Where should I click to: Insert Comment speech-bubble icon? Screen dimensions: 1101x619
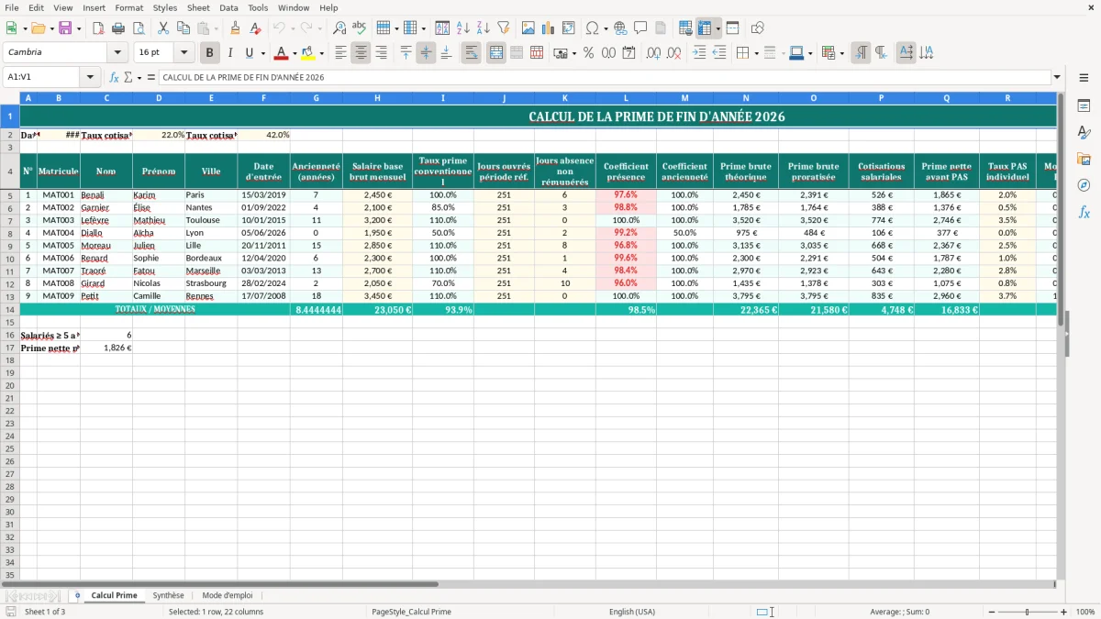tap(640, 28)
